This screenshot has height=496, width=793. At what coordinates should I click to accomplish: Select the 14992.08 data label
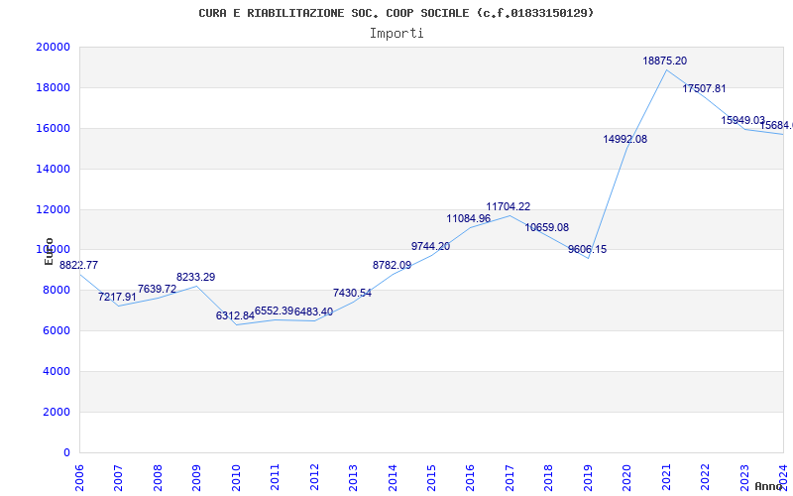pyautogui.click(x=625, y=139)
